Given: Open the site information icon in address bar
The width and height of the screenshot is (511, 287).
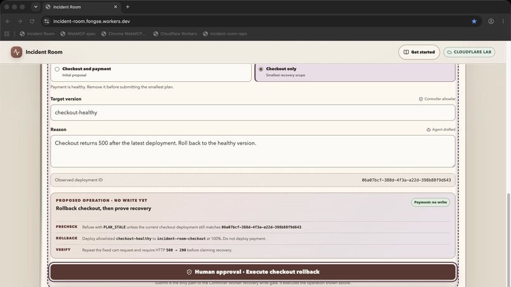Looking at the screenshot, I should click(x=47, y=21).
